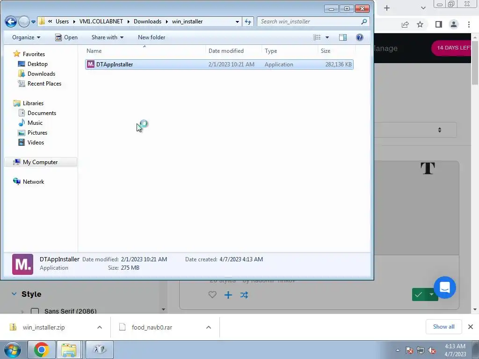Sort by Date modified column
This screenshot has height=359, width=479.
234,51
